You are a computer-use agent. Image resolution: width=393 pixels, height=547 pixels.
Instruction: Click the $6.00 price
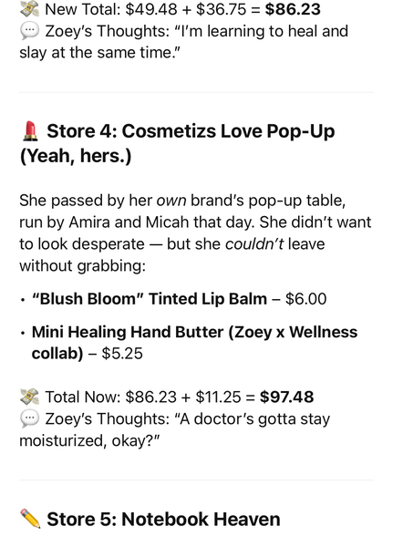point(305,299)
